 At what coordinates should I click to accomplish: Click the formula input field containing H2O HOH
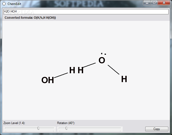click(86, 11)
